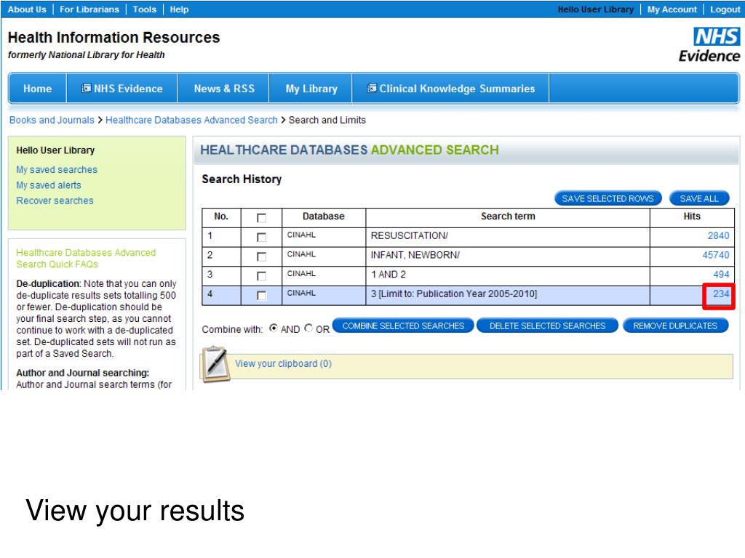Open the Help menu link
Viewport: 745px width, 558px height.
click(179, 9)
